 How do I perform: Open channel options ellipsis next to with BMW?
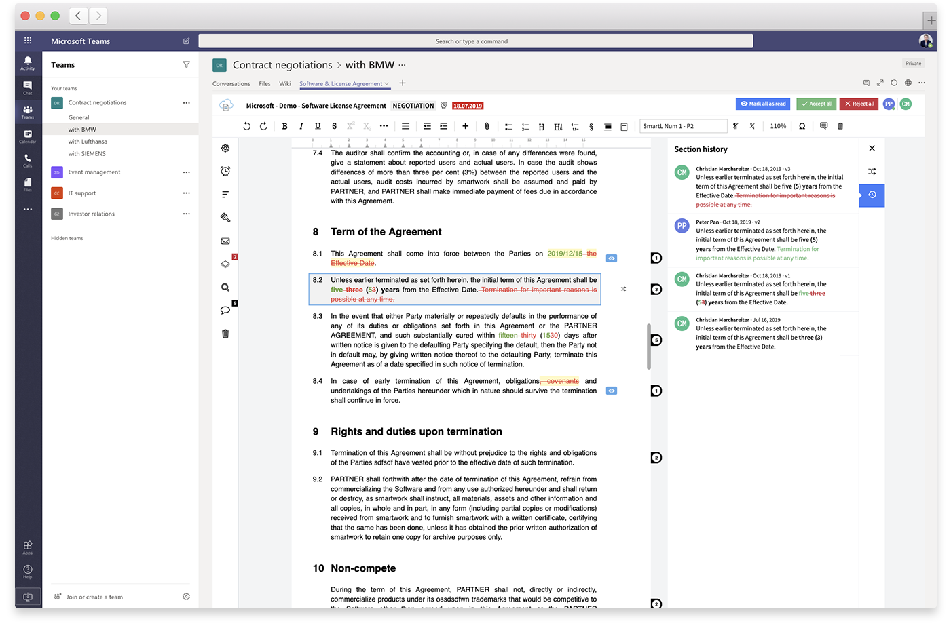click(x=403, y=65)
